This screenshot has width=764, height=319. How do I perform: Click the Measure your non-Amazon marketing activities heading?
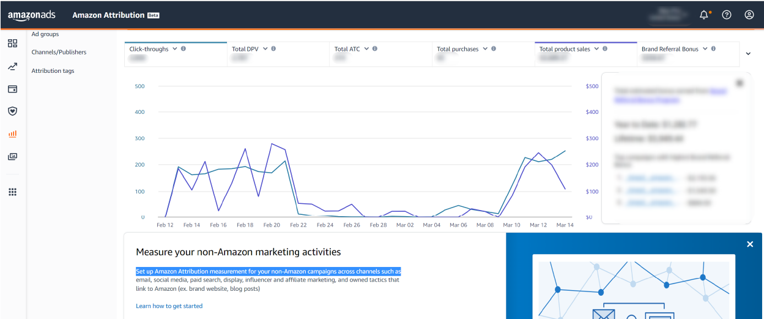tap(239, 252)
